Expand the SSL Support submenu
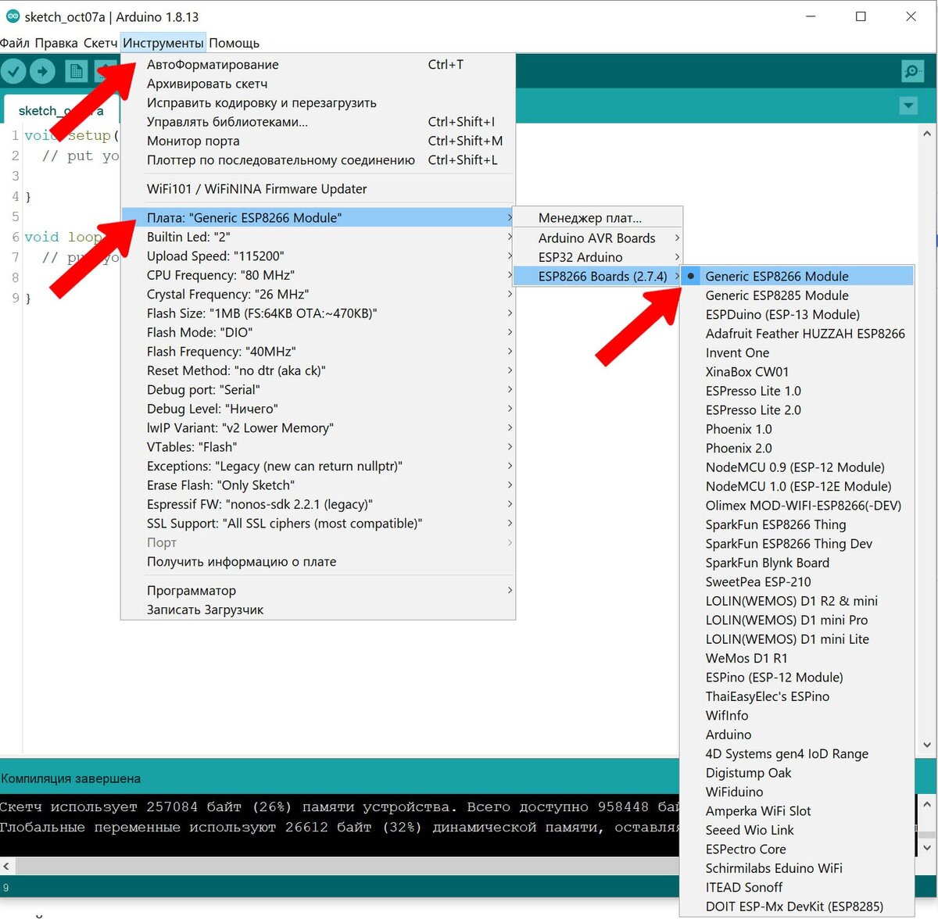The width and height of the screenshot is (938, 919). [x=318, y=524]
